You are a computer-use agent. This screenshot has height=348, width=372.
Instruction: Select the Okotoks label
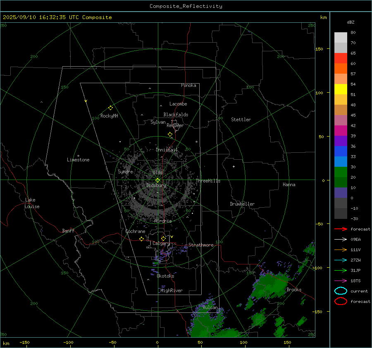165,276
